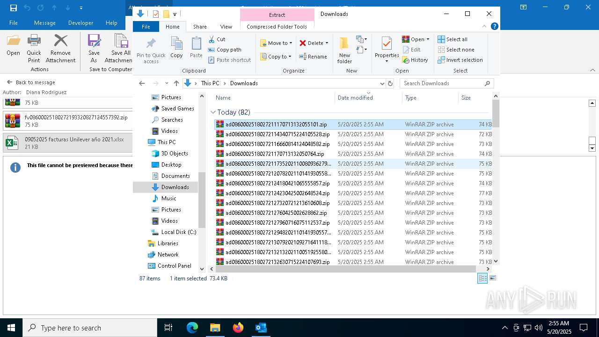Click Paste shortcut command
Image resolution: width=599 pixels, height=337 pixels.
tap(229, 60)
